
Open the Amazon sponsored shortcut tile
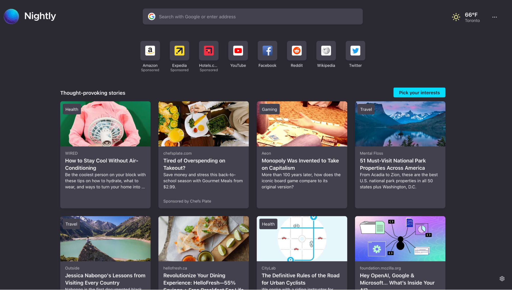coord(150,51)
